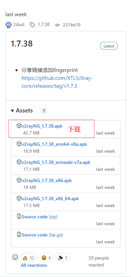The height and width of the screenshot is (277, 131).
Task: Download v2rayNG_1.7.38_x86.apk
Action: click(47, 180)
